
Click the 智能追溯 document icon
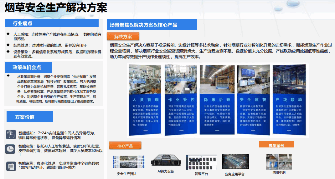[x=11, y=165]
